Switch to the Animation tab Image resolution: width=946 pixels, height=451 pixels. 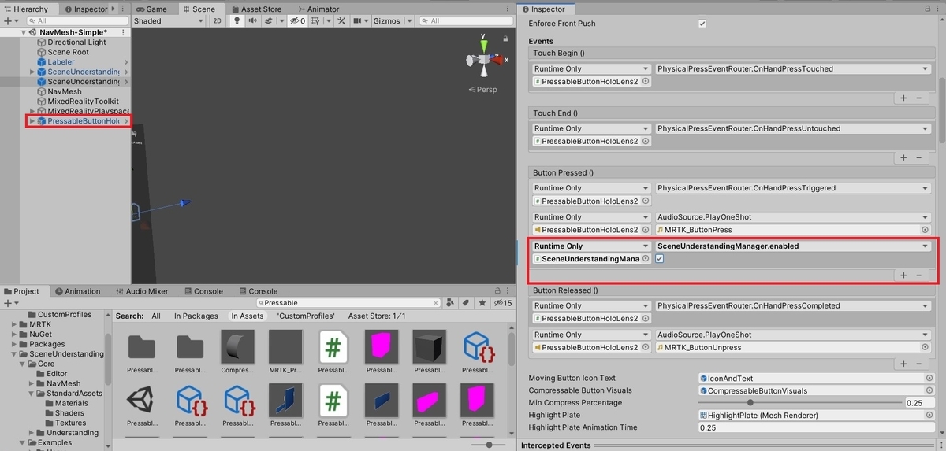[77, 291]
